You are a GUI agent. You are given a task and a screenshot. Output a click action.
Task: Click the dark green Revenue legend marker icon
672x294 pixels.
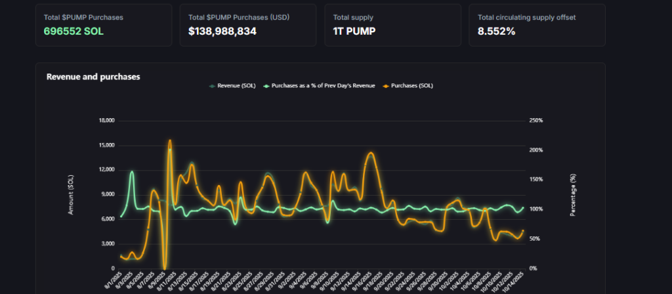click(211, 86)
